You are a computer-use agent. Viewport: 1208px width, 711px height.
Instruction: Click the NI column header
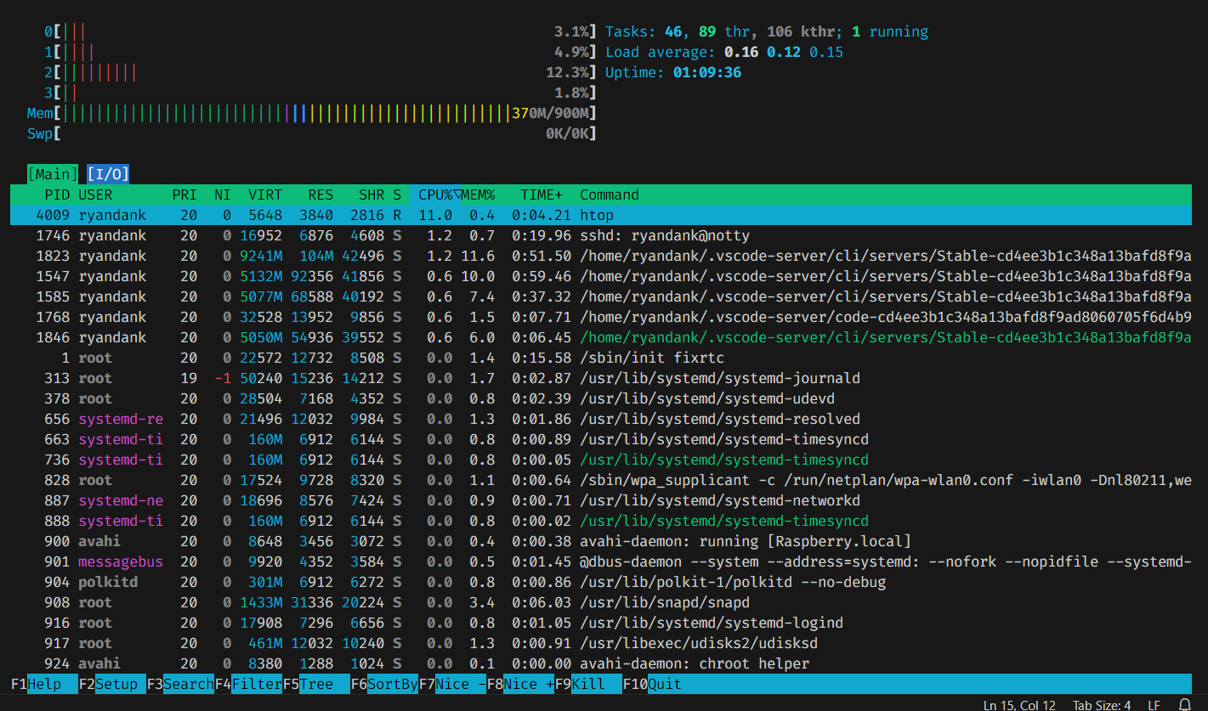coord(223,195)
